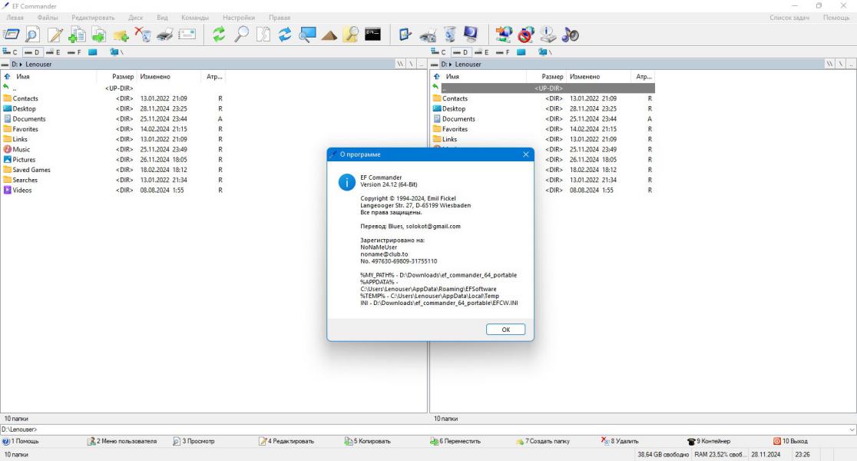Screen dimensions: 857x461
Task: Switch left panel to drive E
Action: coord(53,52)
